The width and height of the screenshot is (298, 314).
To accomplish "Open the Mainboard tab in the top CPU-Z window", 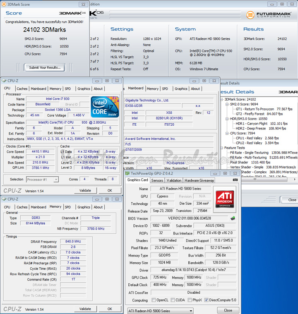I will click(38, 89).
